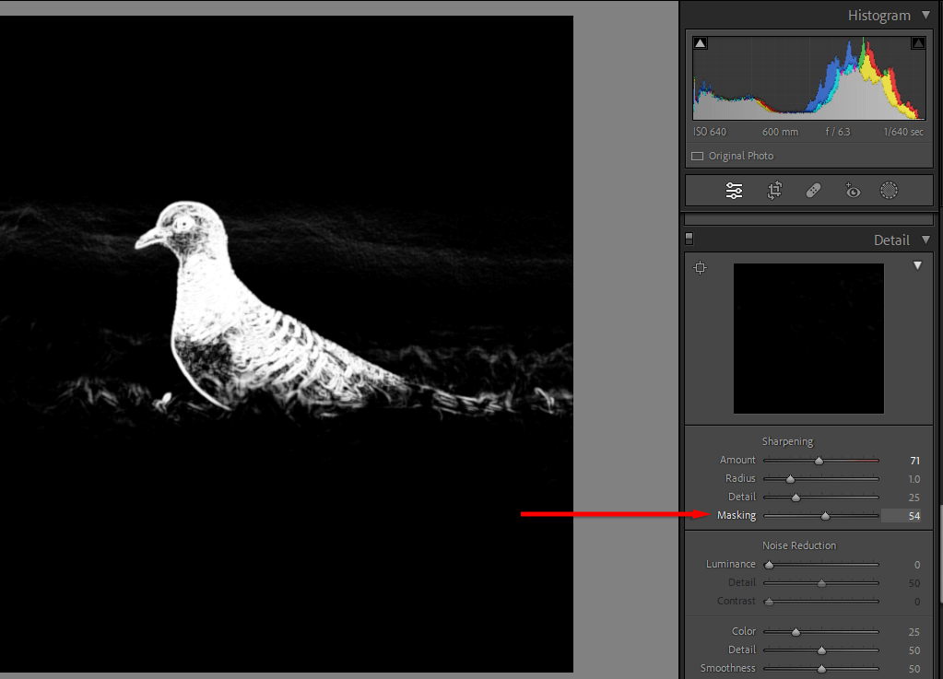This screenshot has width=943, height=679.
Task: Toggle the Detail panel on/off switch
Action: click(x=690, y=240)
